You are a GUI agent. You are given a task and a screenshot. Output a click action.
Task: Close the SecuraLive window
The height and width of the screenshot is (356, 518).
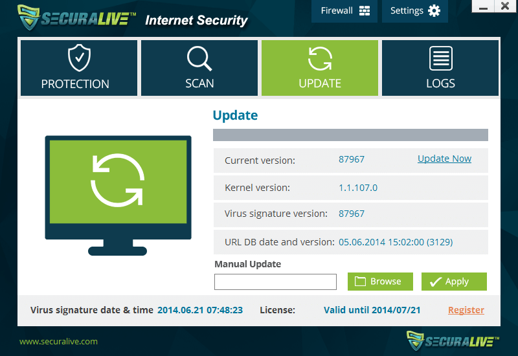(x=506, y=6)
